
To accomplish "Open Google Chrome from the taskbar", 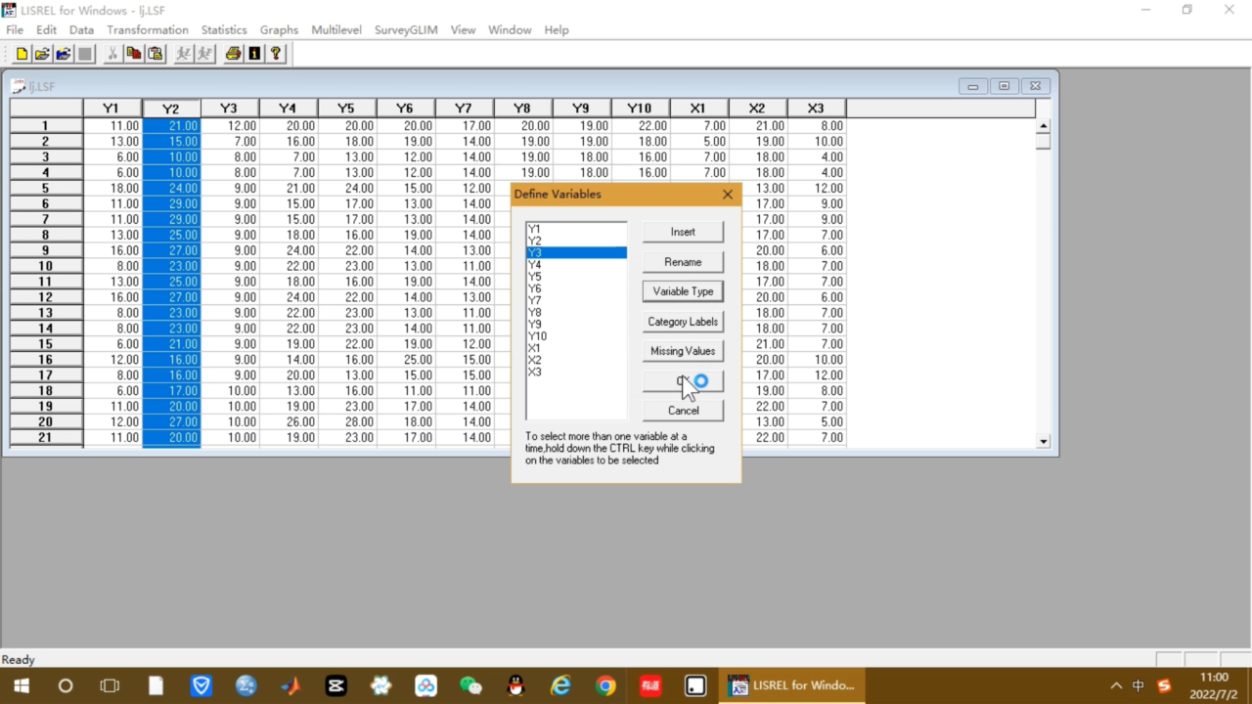I will [x=605, y=685].
